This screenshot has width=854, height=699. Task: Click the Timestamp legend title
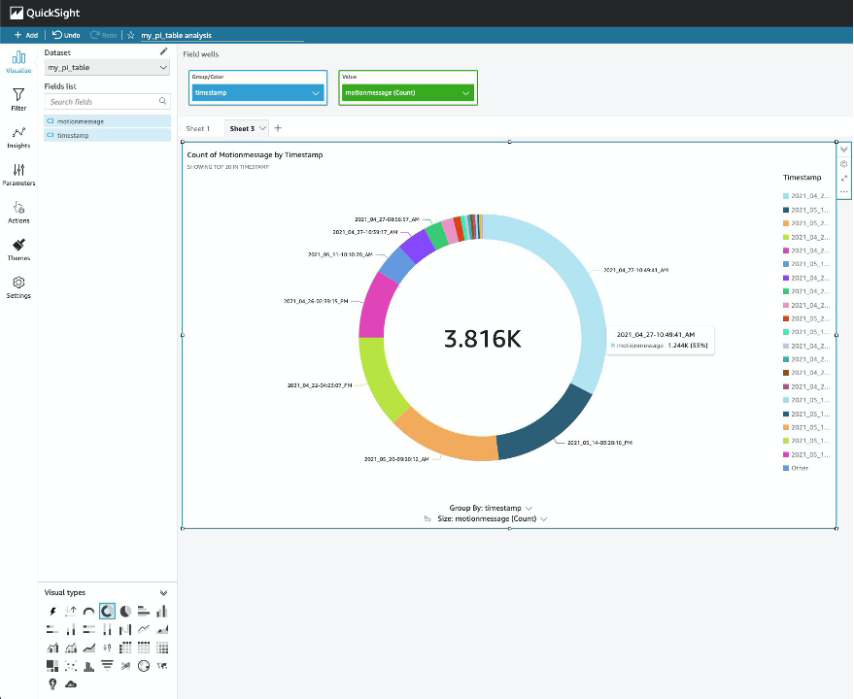(802, 178)
